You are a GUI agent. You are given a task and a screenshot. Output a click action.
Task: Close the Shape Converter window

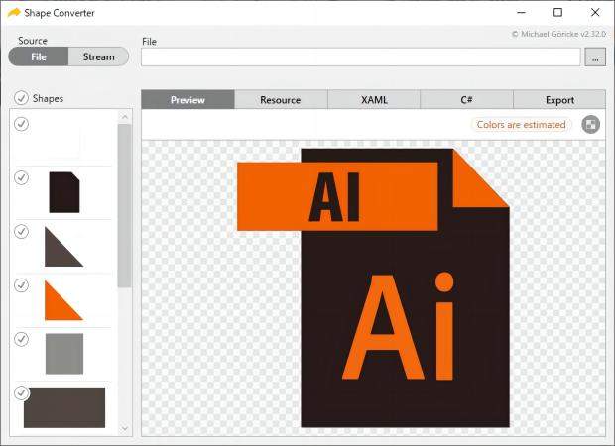click(595, 13)
